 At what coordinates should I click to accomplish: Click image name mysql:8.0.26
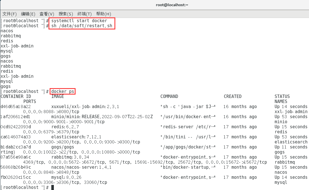pyautogui.click(x=67, y=177)
